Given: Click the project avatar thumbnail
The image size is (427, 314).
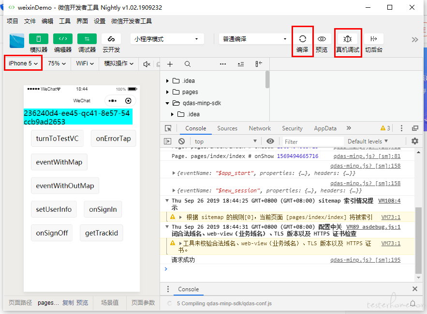Looking at the screenshot, I should pos(17,41).
